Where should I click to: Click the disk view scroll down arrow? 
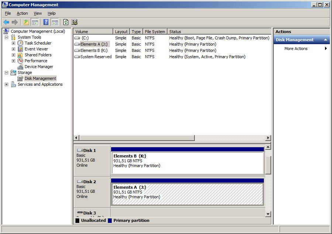click(x=268, y=214)
